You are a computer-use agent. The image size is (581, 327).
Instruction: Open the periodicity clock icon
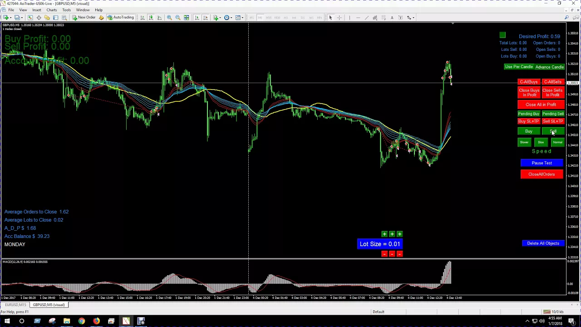pos(226,18)
